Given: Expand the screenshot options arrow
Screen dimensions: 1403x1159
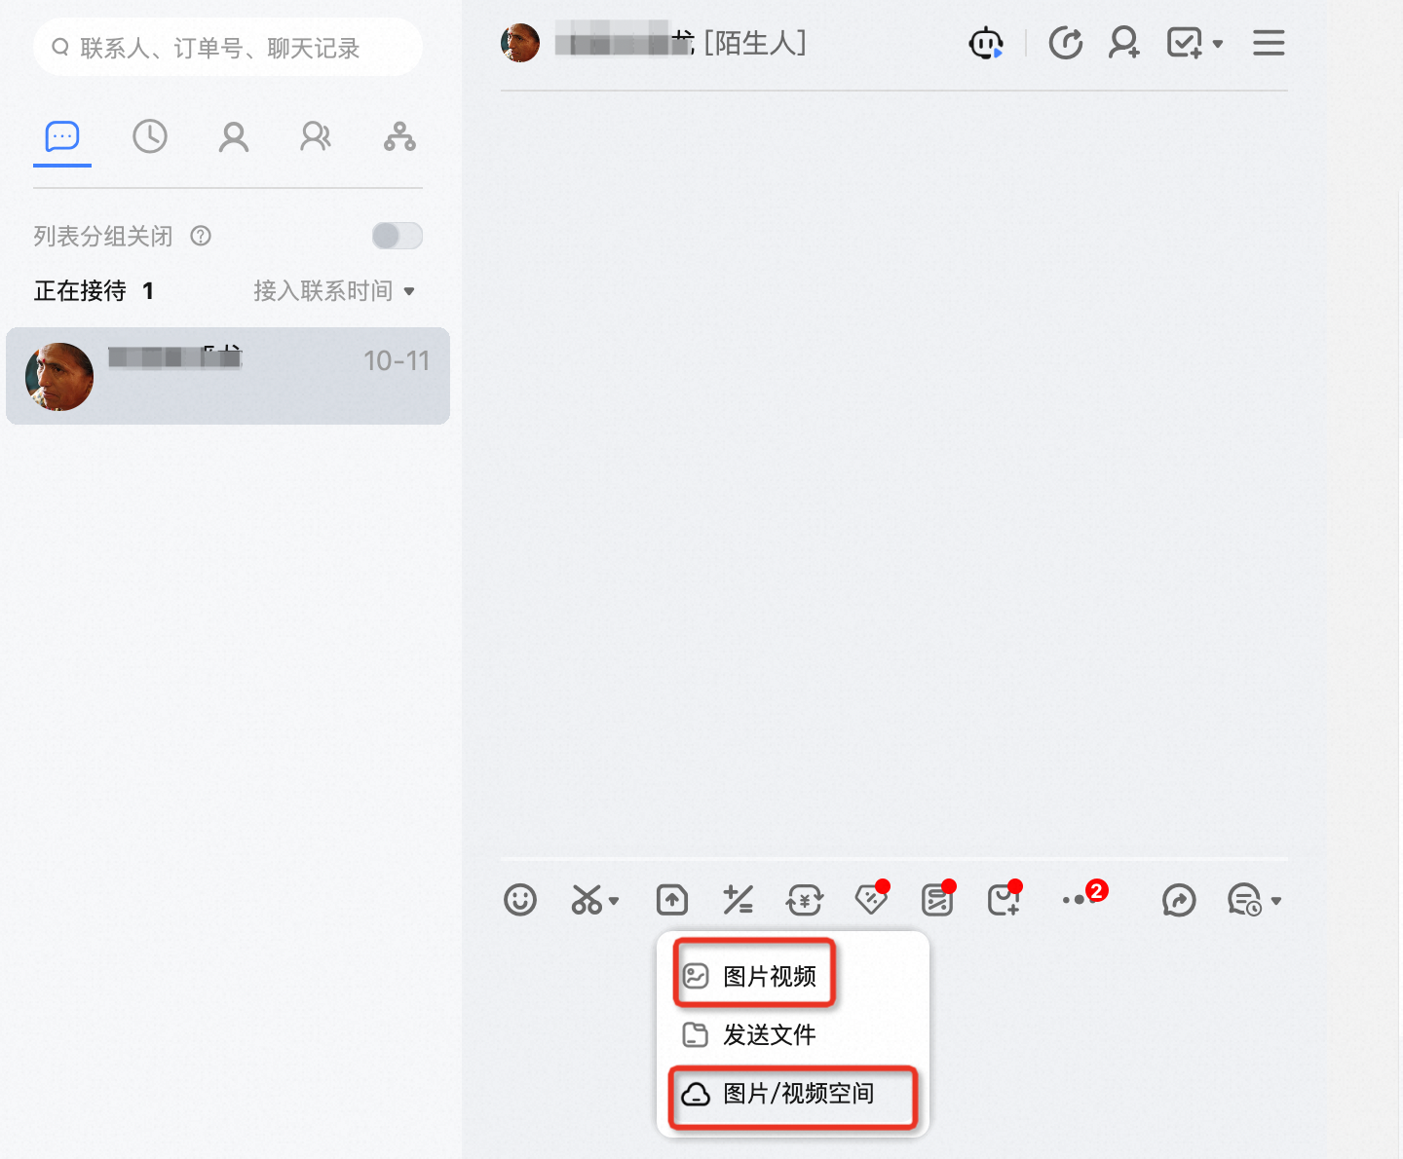Looking at the screenshot, I should [x=614, y=901].
